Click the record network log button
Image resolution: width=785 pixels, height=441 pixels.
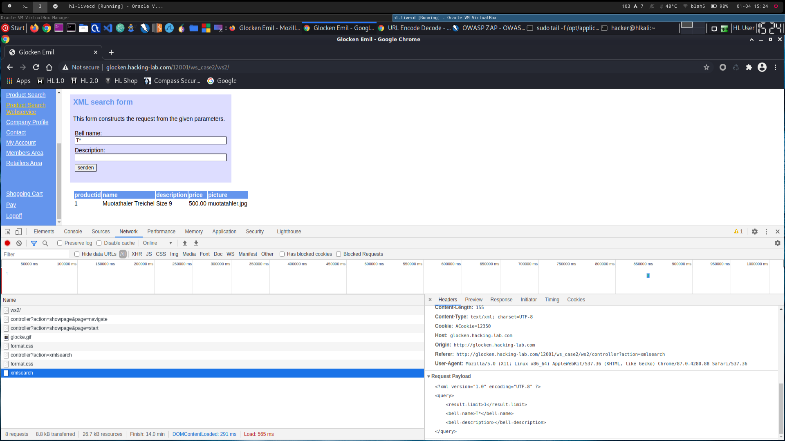(x=7, y=243)
